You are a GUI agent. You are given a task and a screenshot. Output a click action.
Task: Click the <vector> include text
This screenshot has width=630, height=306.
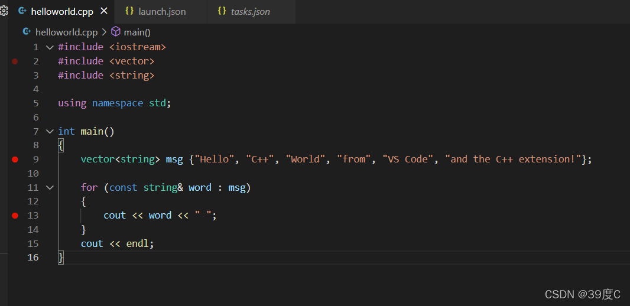coord(132,61)
